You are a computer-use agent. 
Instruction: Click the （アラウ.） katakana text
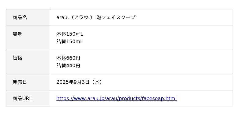coord(82,17)
